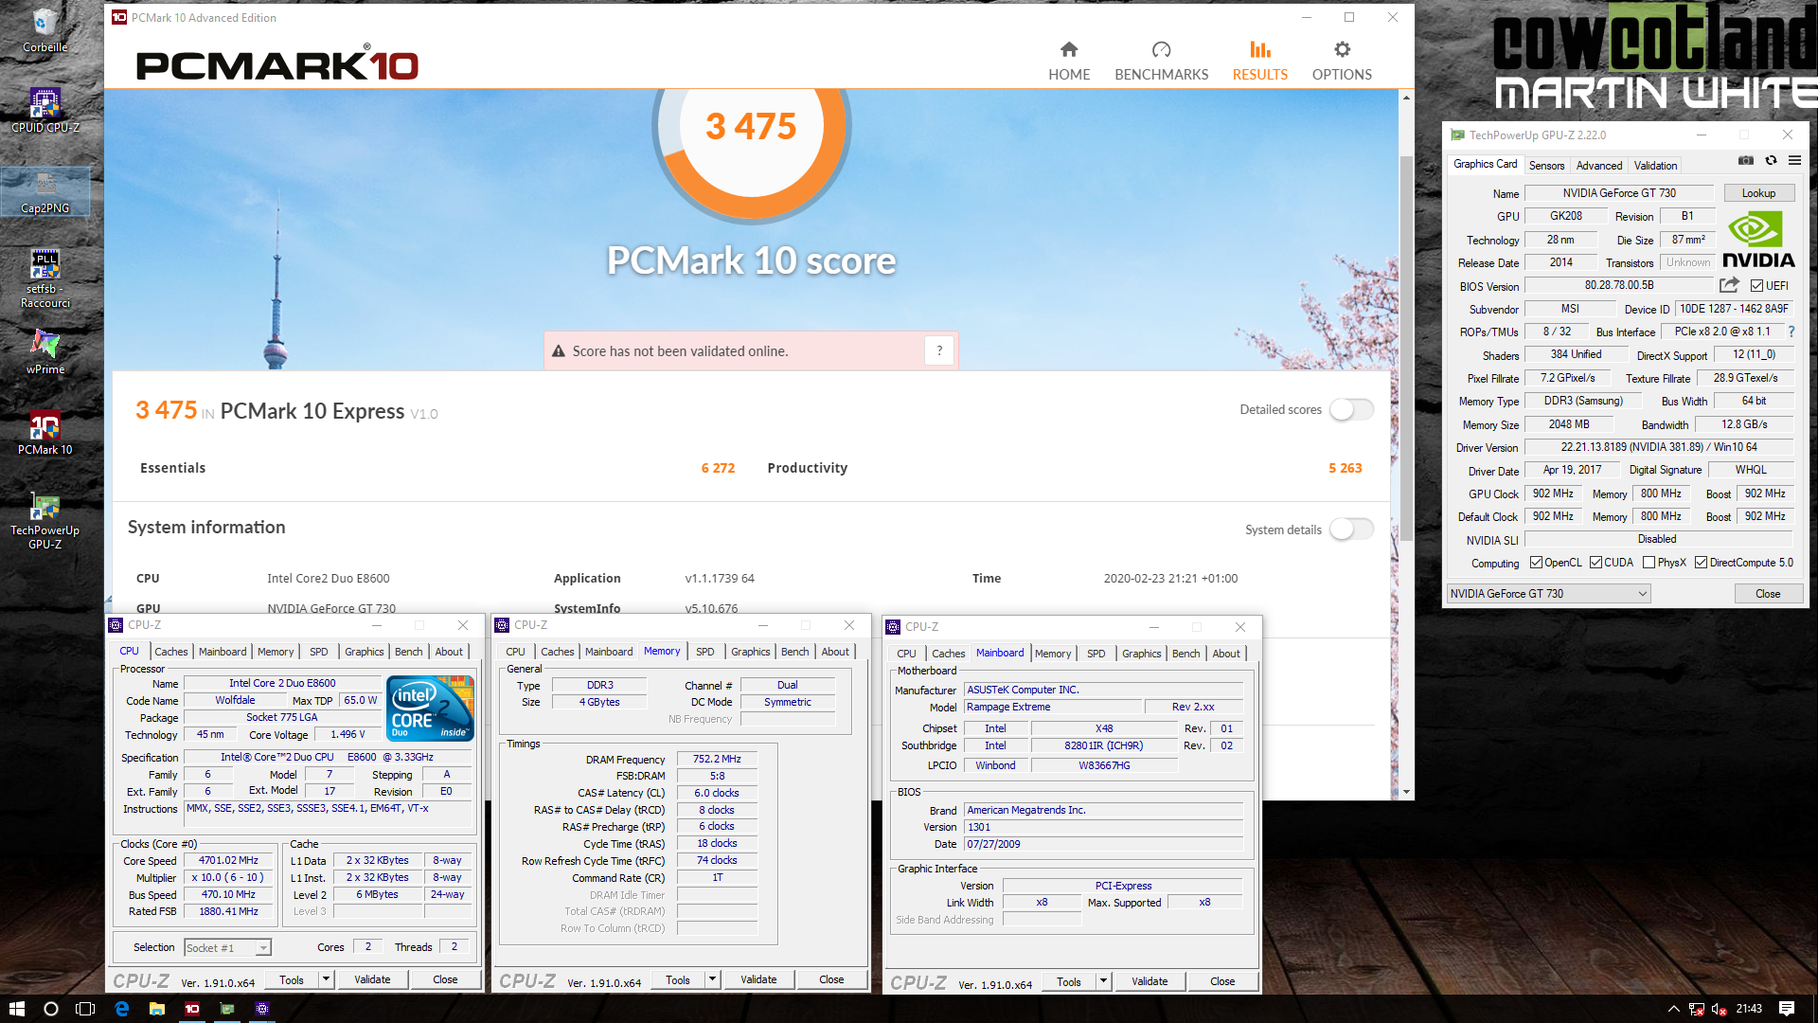
Task: Expand GPU selection dropdown NVIDIA GeForce GT 730
Action: coord(1549,594)
